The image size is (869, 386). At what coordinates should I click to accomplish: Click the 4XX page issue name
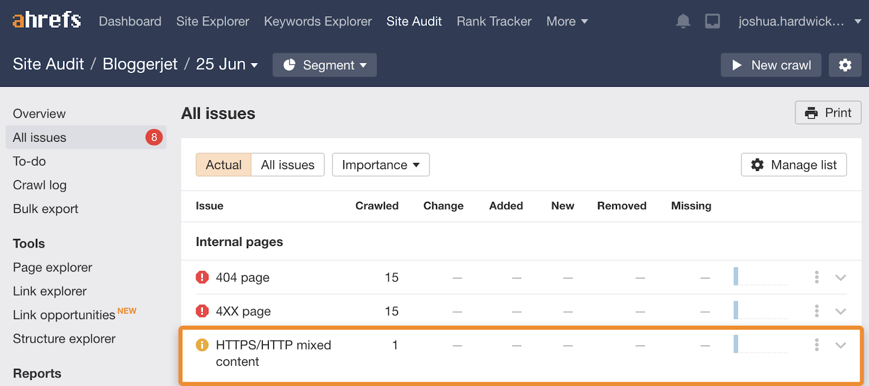pyautogui.click(x=243, y=311)
